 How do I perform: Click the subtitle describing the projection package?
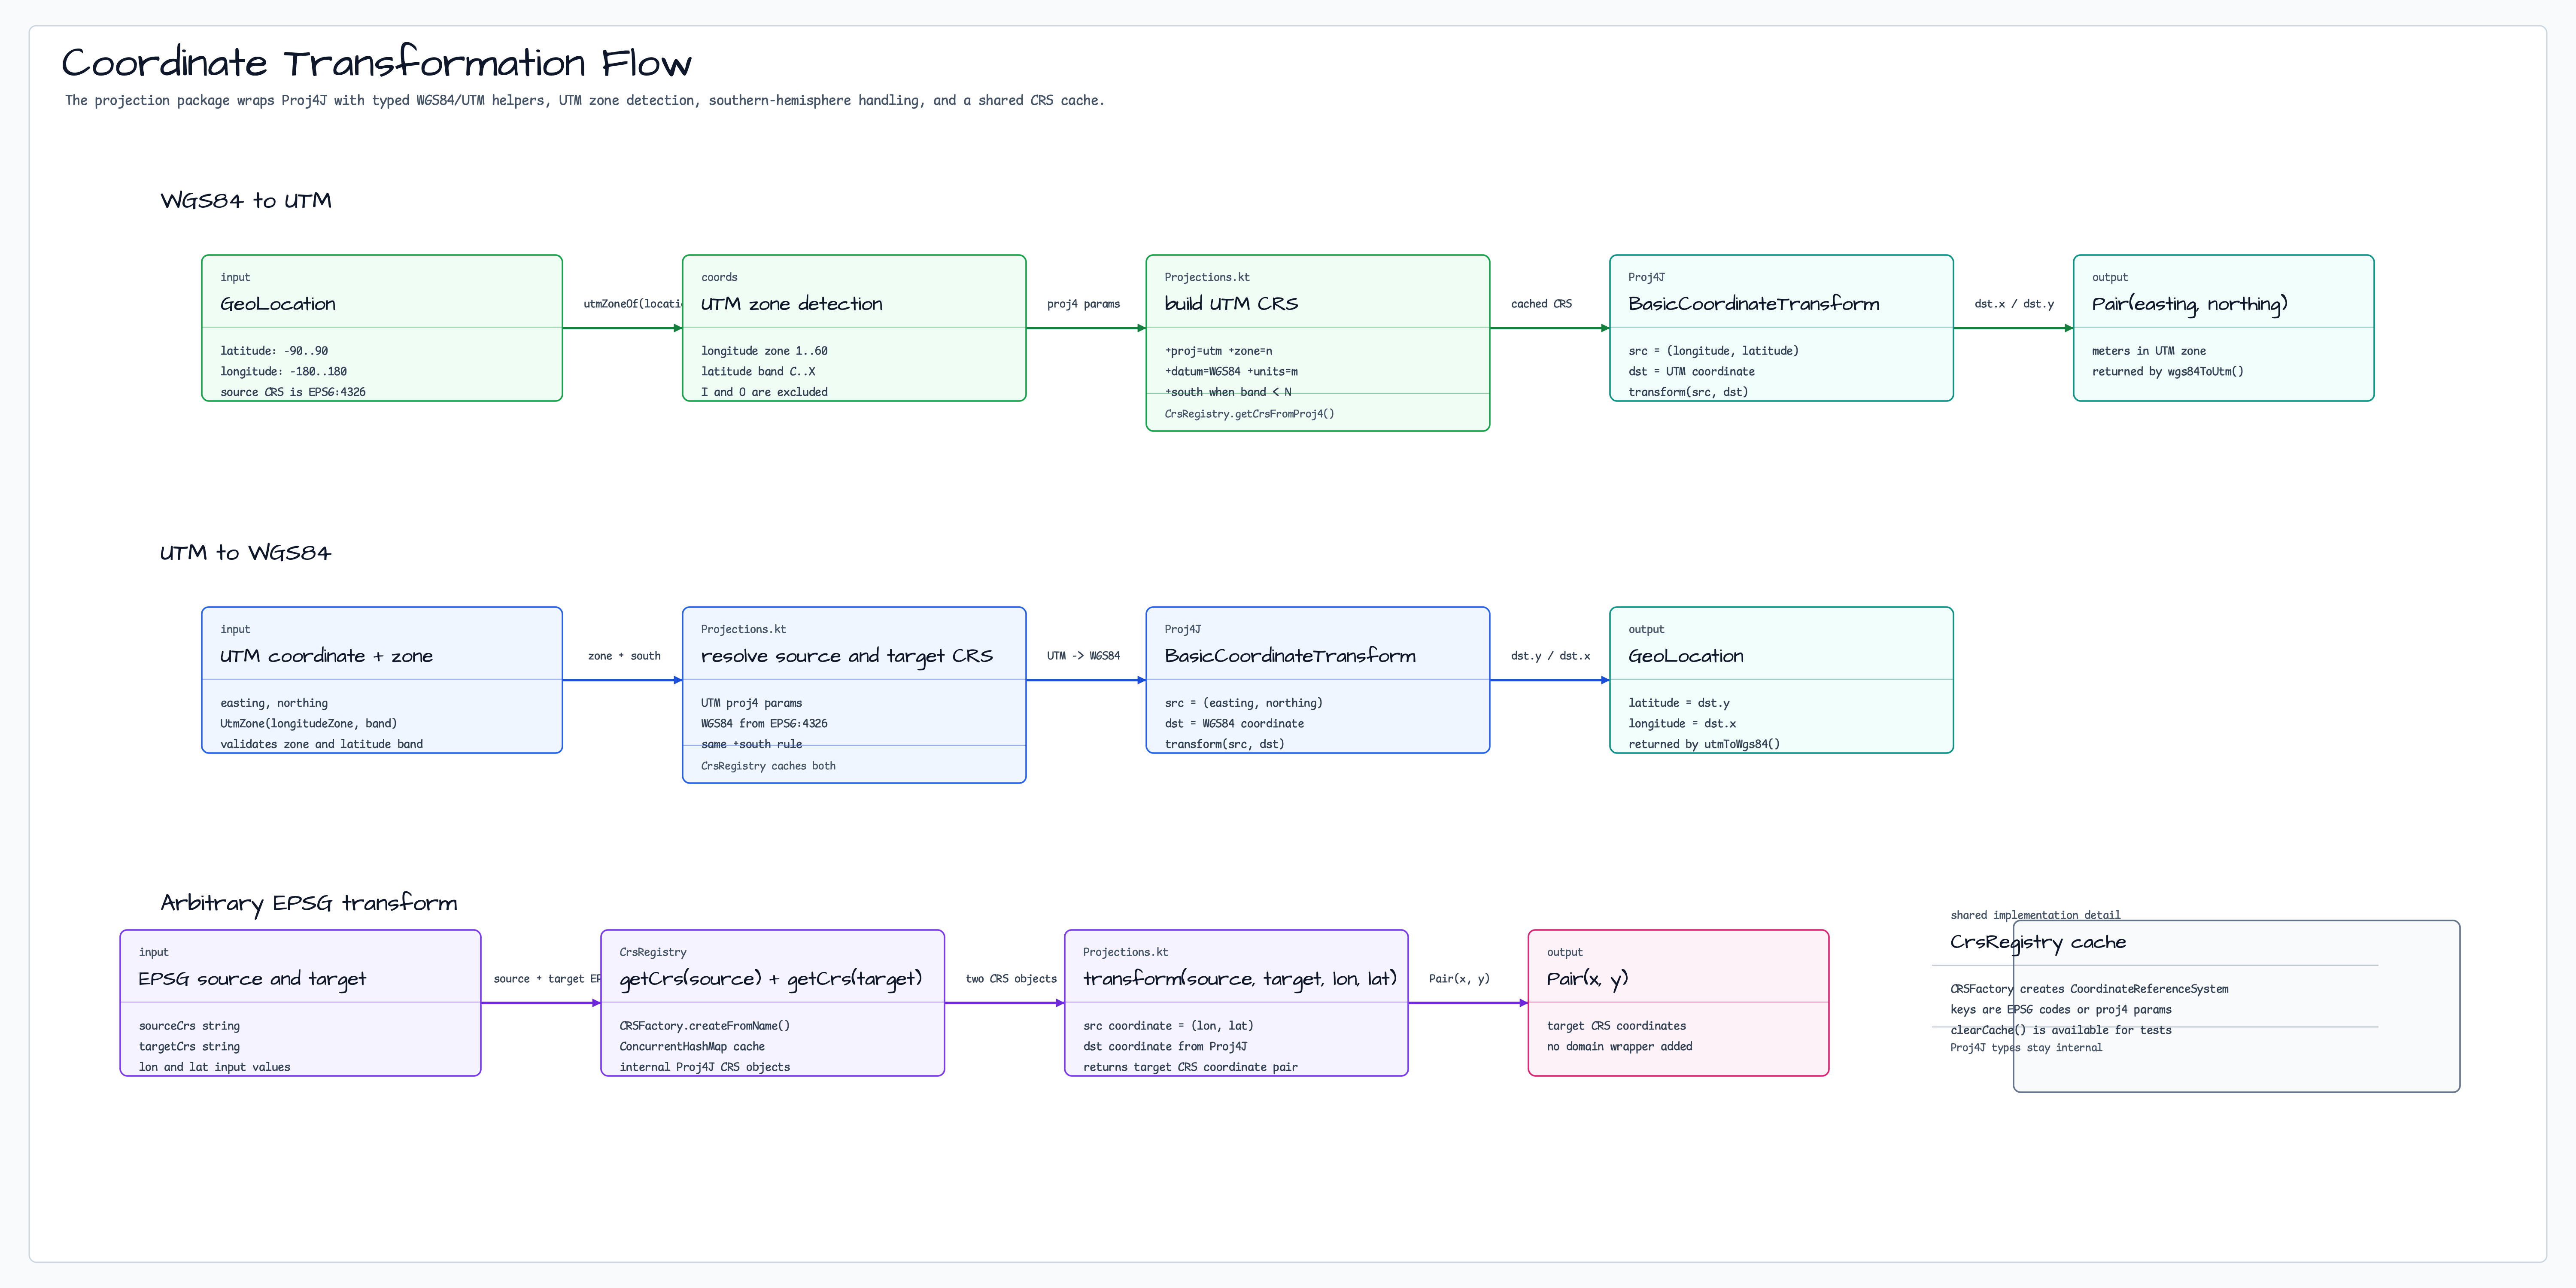point(585,101)
